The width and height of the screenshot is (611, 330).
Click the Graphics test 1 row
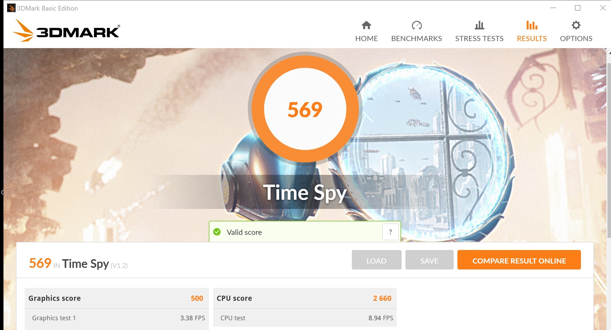pos(116,318)
